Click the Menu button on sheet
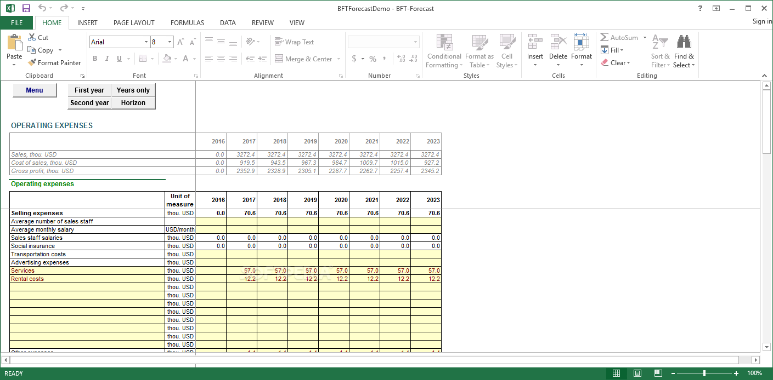Viewport: 773px width, 380px height. pos(35,90)
